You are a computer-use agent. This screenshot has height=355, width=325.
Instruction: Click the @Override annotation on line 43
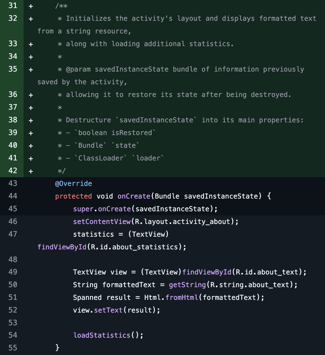click(73, 183)
